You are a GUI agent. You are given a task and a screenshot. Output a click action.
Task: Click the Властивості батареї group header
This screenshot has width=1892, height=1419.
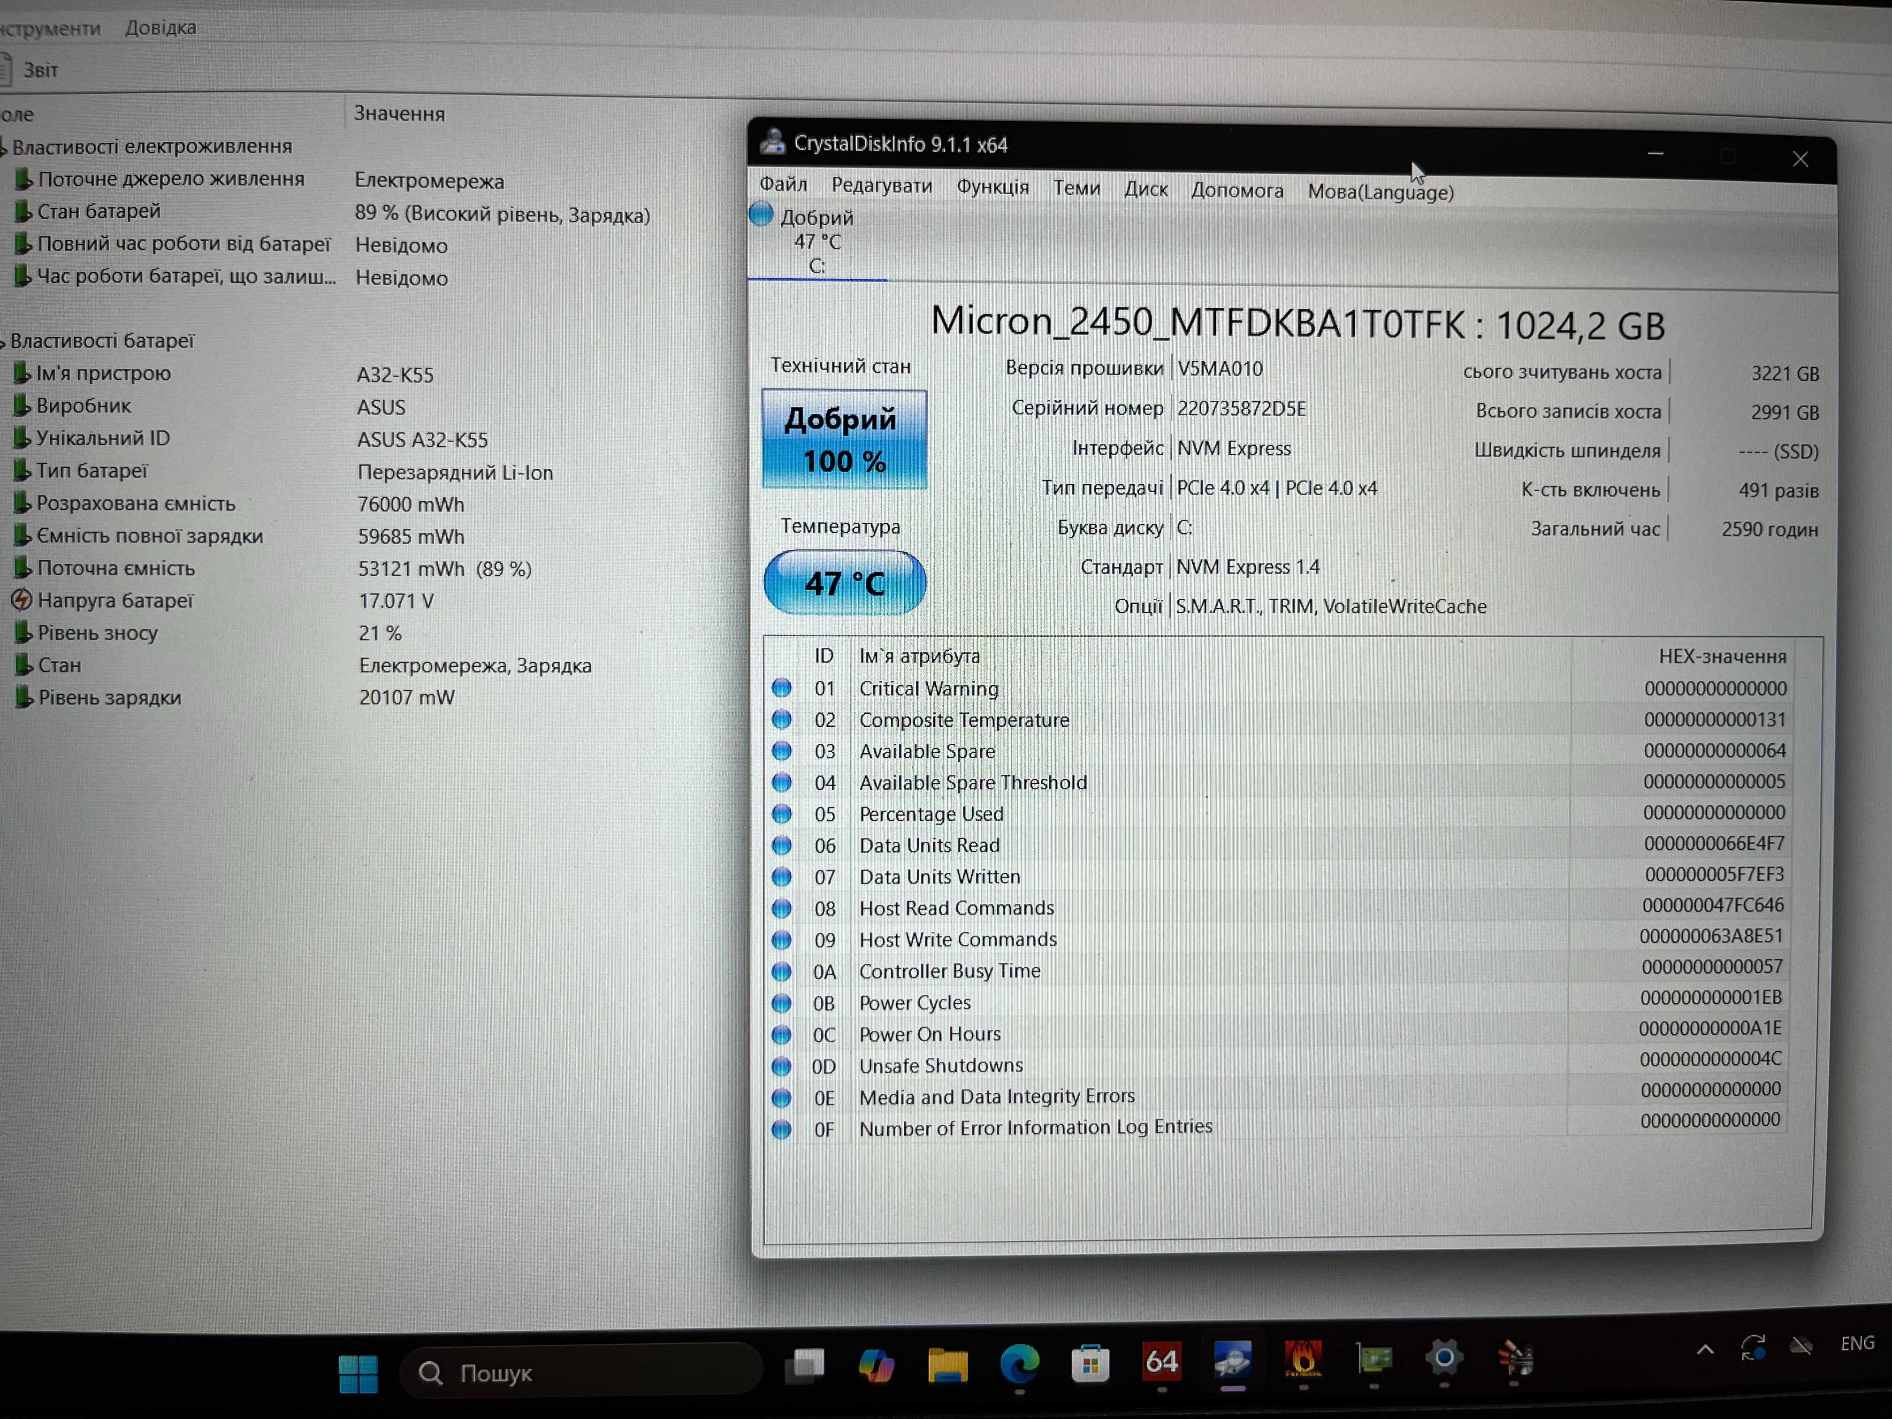coord(102,340)
